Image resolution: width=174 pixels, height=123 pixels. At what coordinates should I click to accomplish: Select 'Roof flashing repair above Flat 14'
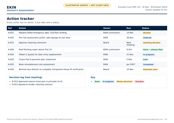(x=35, y=50)
